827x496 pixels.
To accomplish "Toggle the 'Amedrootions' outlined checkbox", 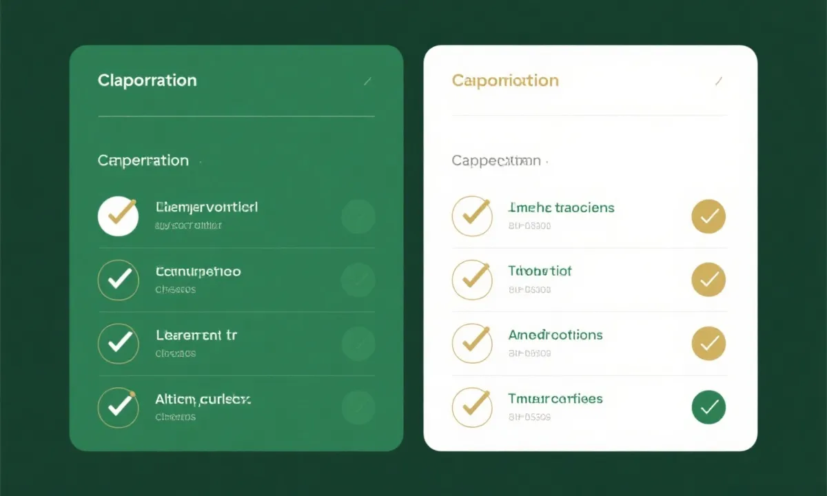I will point(472,343).
